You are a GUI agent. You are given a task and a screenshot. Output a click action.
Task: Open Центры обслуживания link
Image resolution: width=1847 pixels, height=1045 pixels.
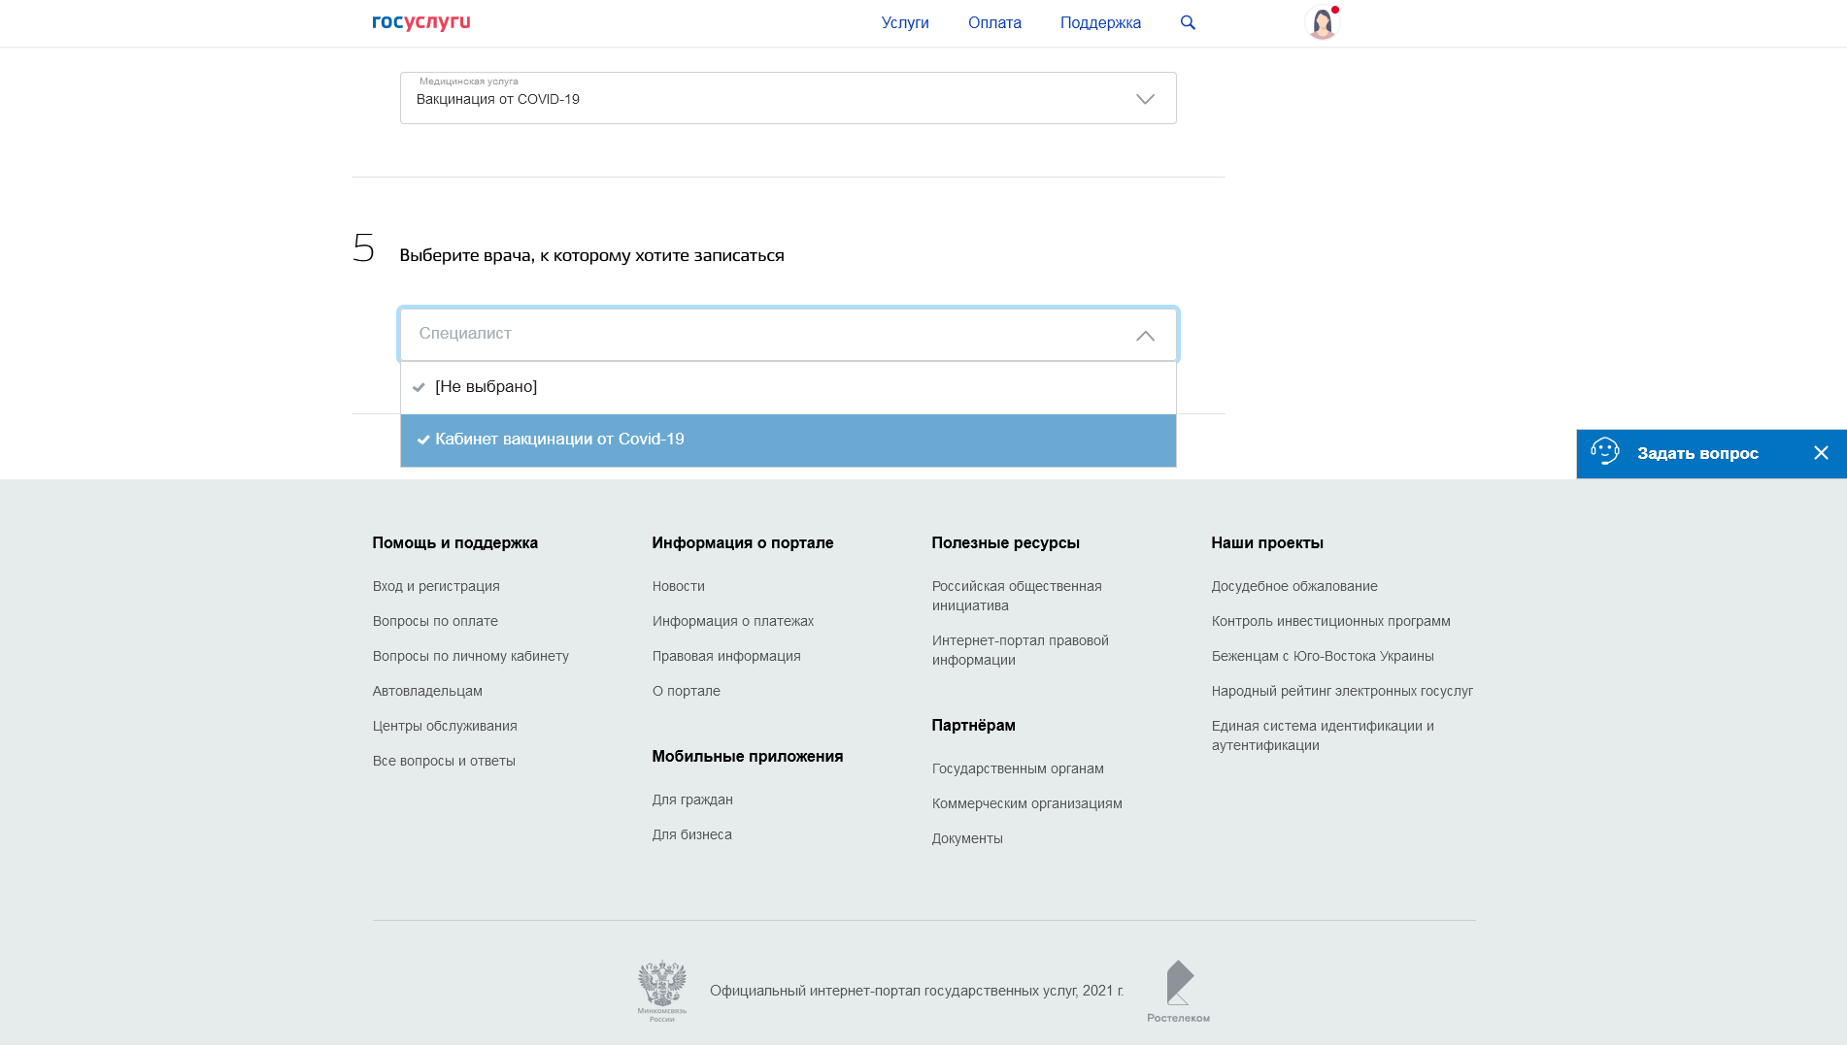[445, 726]
